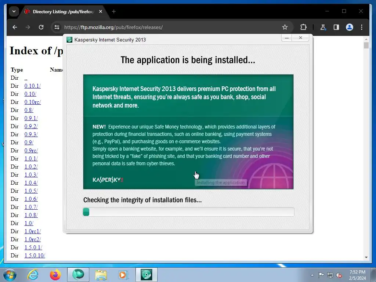Open the 0.9.3/ directory link
This screenshot has width=376, height=282.
31,134
